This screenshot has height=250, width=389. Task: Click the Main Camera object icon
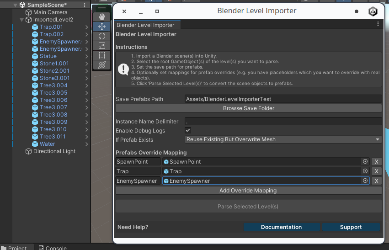(28, 12)
